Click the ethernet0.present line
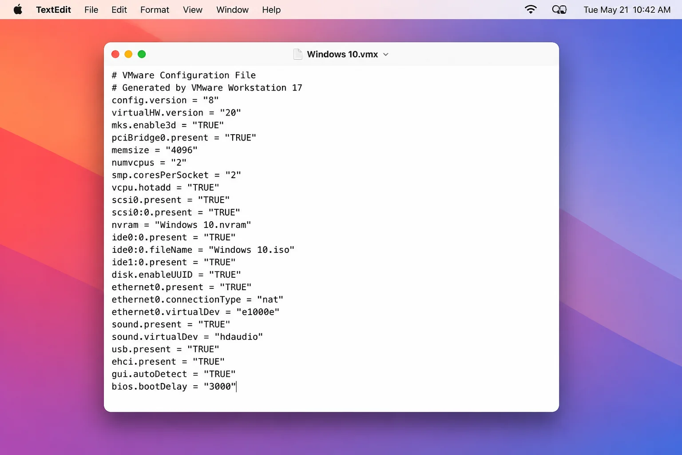 (182, 287)
